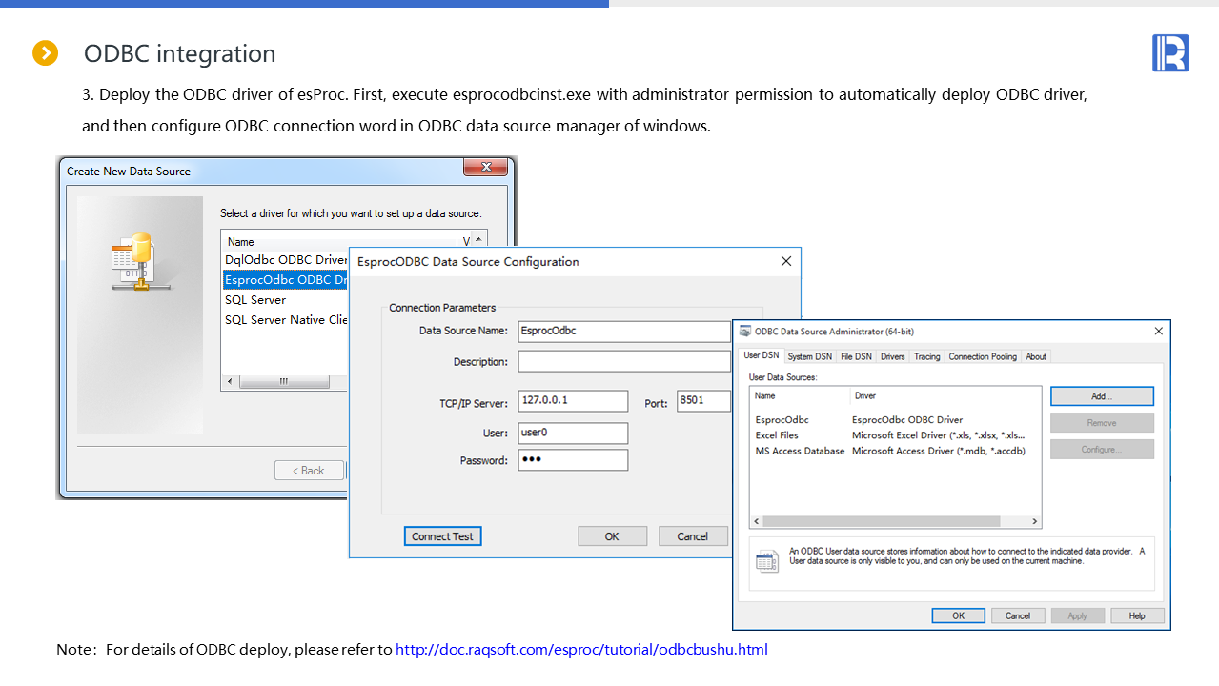The height and width of the screenshot is (686, 1219).
Task: Click the Add... button in ODBC Administrator
Action: 1102,396
